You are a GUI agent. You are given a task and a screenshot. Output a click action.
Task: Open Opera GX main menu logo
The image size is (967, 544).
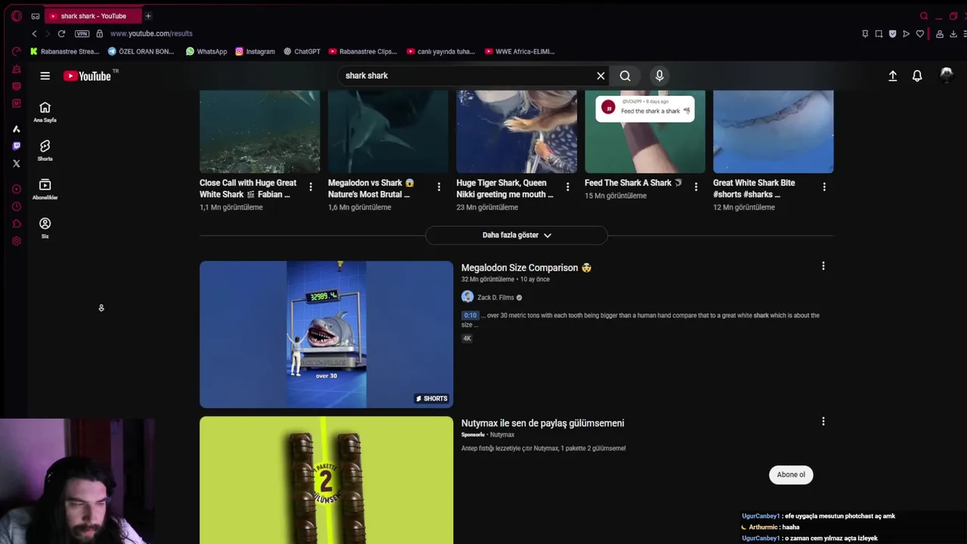tap(17, 16)
